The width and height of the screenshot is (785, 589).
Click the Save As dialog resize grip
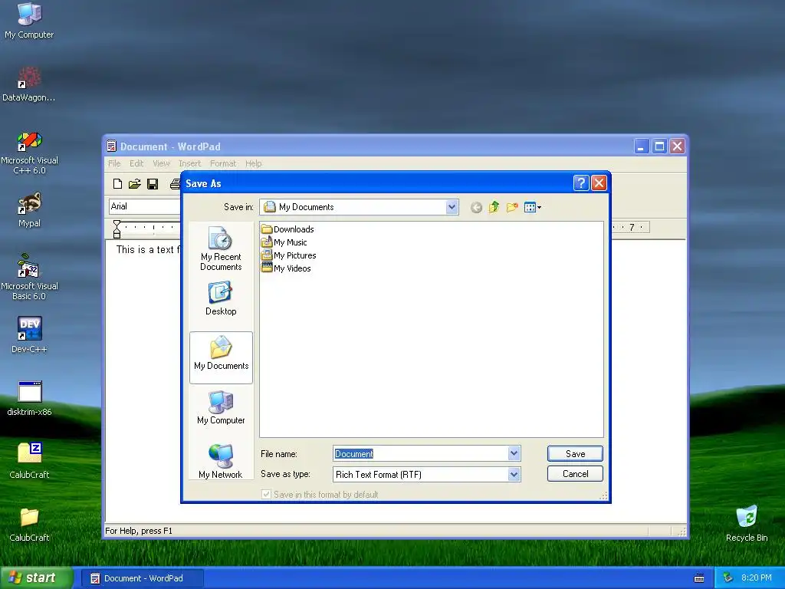tap(604, 496)
